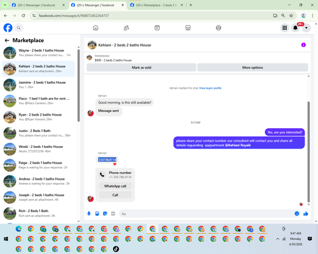Open Wayne - 2 beds 1 baths House chat

38,53
